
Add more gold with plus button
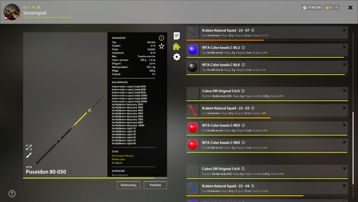pyautogui.click(x=337, y=8)
